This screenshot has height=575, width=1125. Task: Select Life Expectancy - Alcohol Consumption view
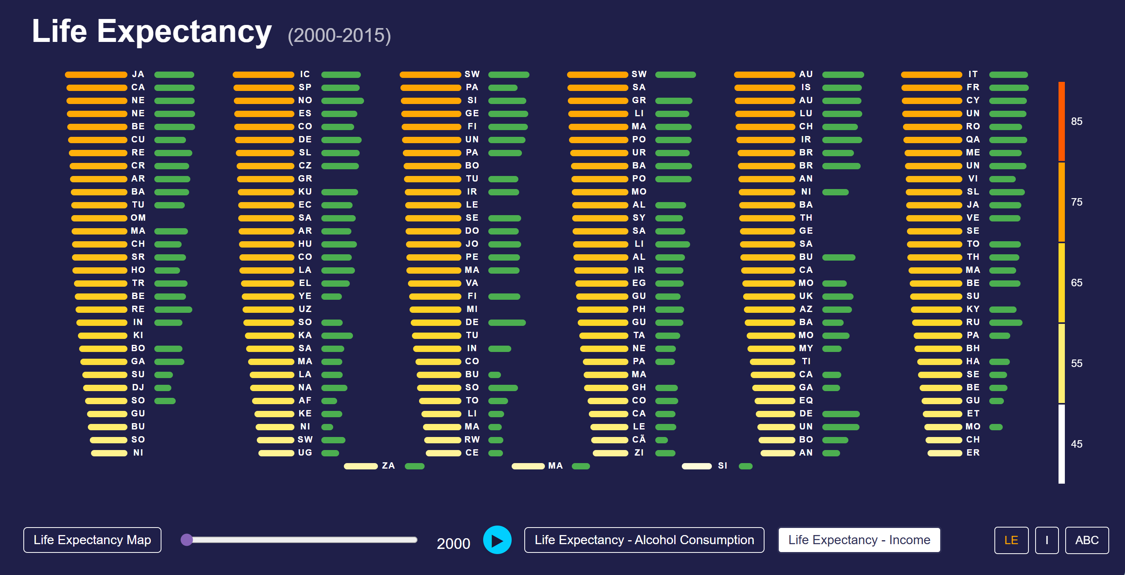click(x=644, y=540)
